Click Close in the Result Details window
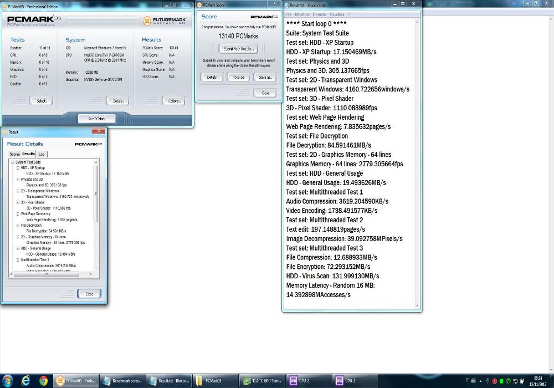The image size is (554, 388). pyautogui.click(x=89, y=294)
